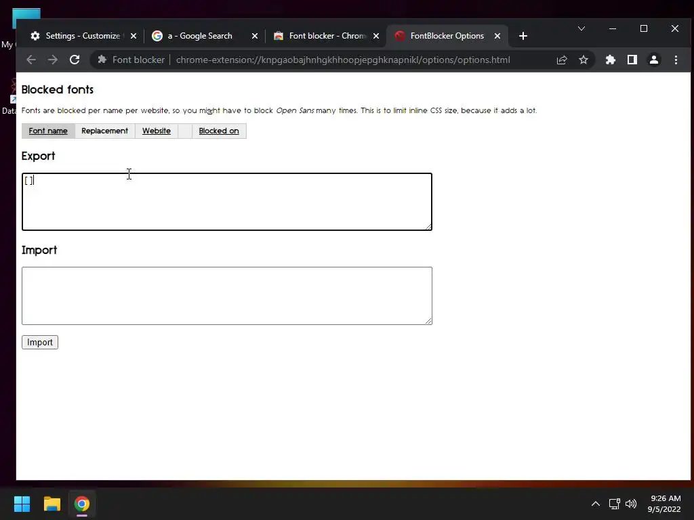Open File Explorer from the taskbar

[x=52, y=504]
